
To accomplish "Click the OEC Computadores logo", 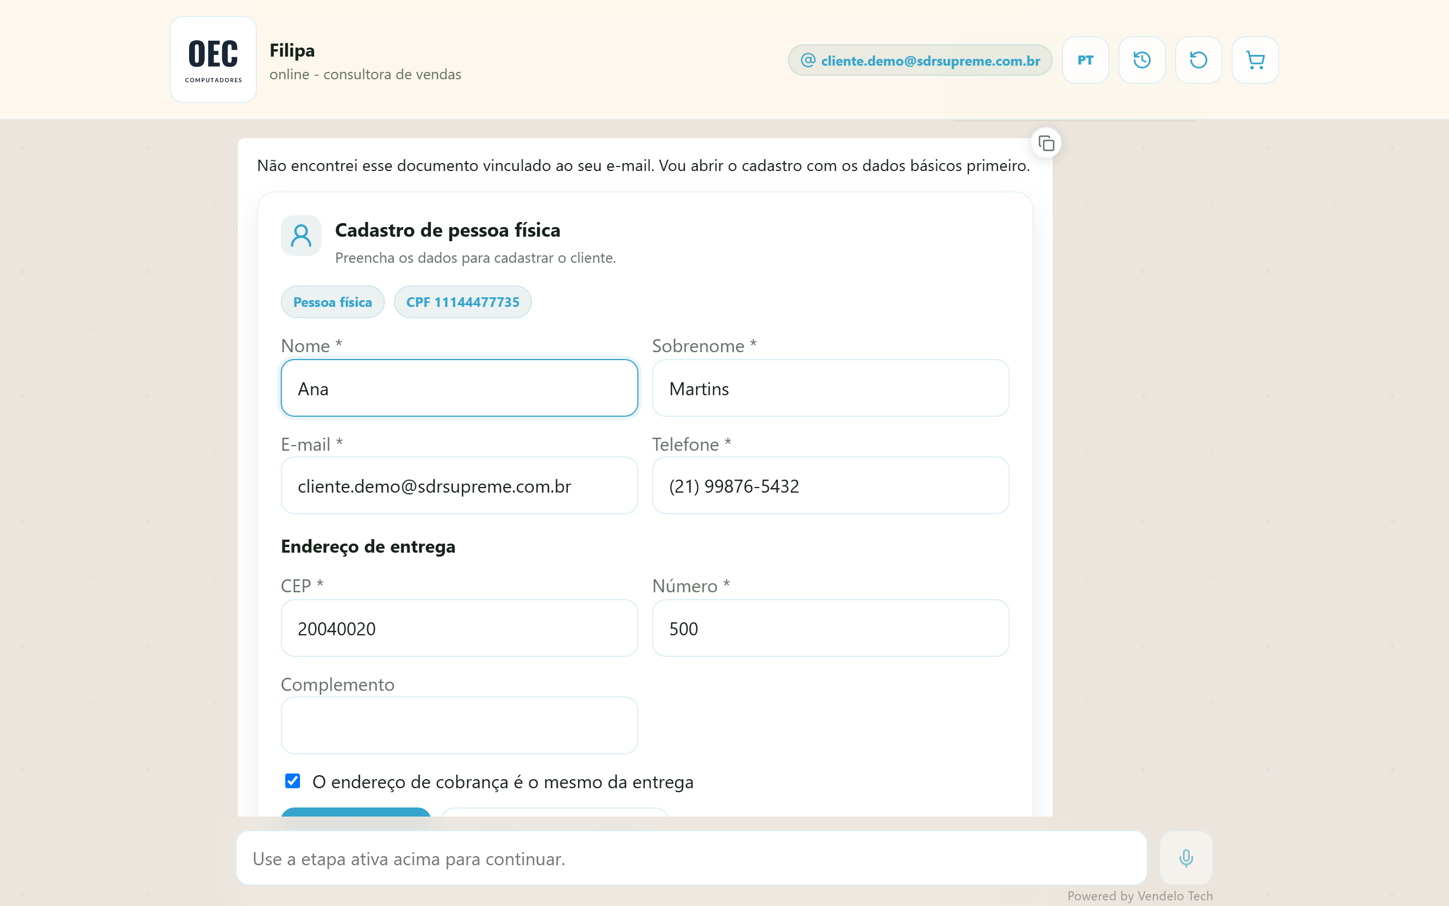I will pyautogui.click(x=213, y=59).
